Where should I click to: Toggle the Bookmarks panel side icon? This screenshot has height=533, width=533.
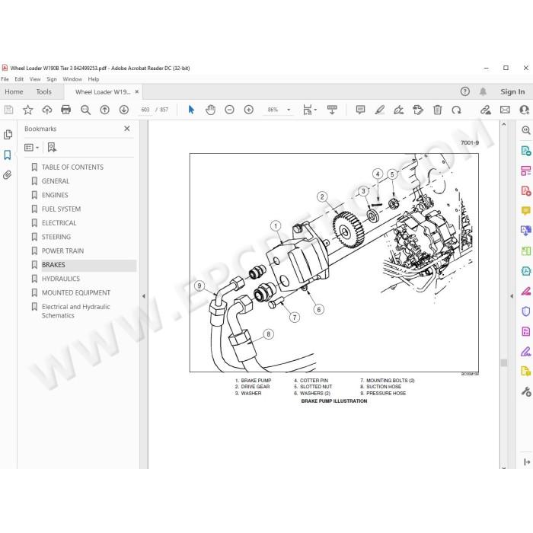[x=8, y=155]
